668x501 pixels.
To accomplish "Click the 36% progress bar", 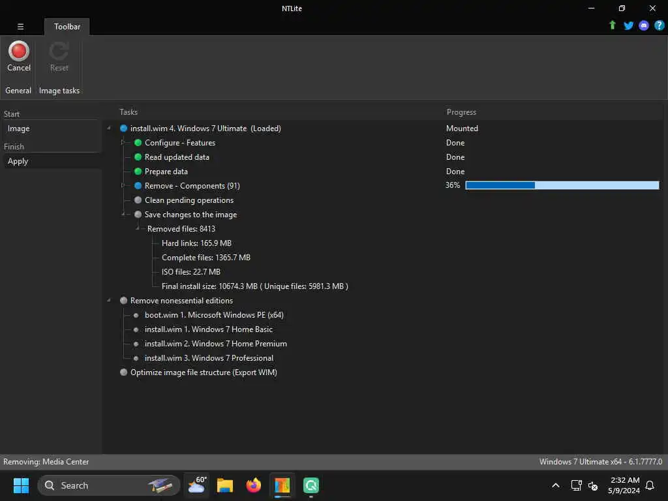I will (x=562, y=185).
